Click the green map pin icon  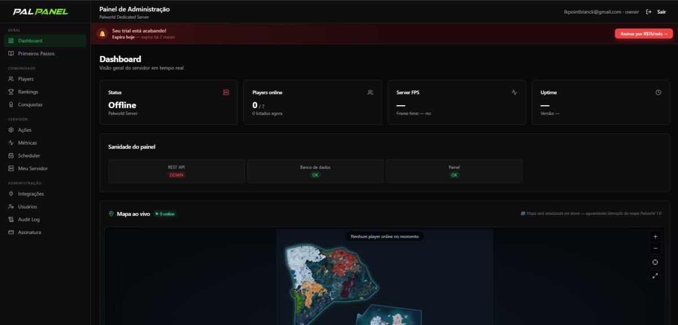[111, 214]
